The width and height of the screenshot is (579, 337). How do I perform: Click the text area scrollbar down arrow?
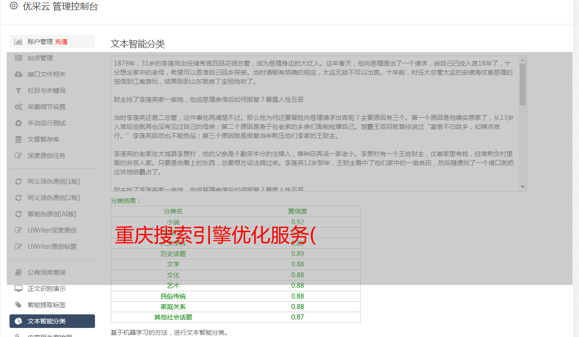pos(523,187)
